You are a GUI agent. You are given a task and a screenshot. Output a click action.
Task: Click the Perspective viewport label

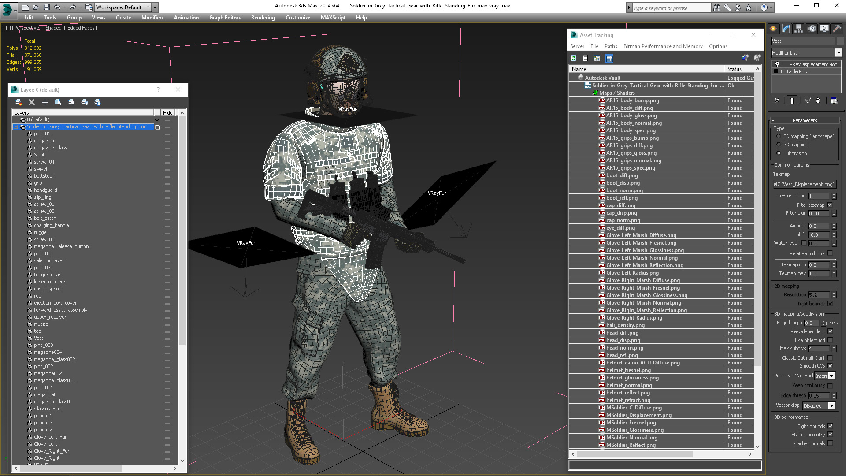(x=26, y=28)
